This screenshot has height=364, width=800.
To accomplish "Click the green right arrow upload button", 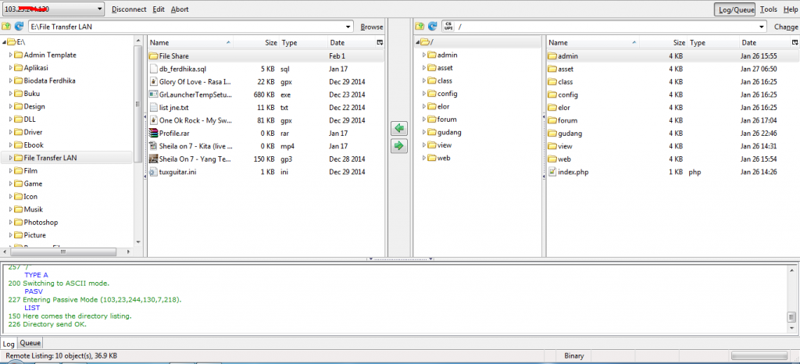I will [x=399, y=146].
